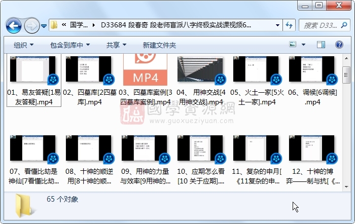Screen dimensions: 355x224
Task: Select thumbnail of 08、十神的顺逆用 video
Action: tap(89, 148)
